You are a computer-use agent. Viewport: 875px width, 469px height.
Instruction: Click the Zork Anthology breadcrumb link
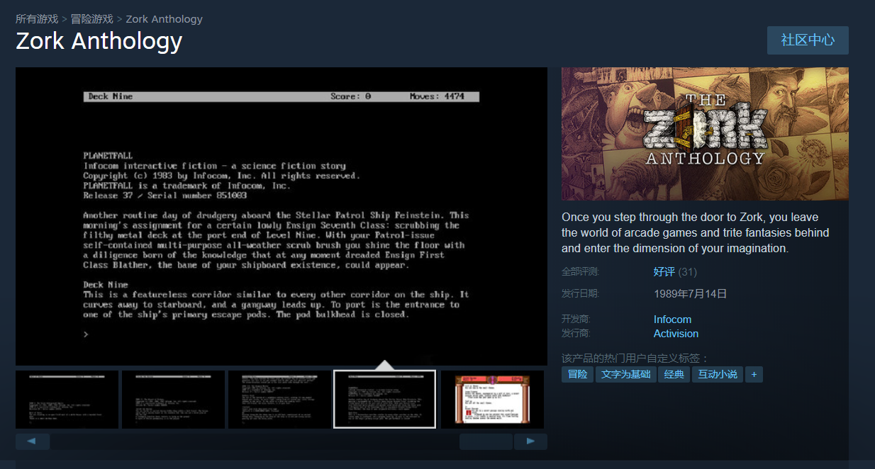point(164,19)
